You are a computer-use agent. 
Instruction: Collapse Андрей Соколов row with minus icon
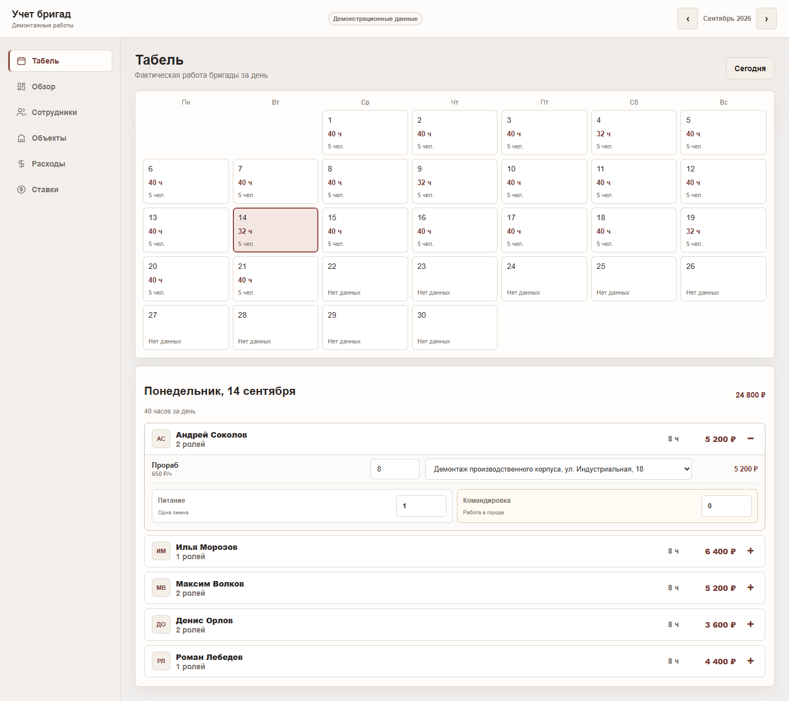[x=751, y=438]
